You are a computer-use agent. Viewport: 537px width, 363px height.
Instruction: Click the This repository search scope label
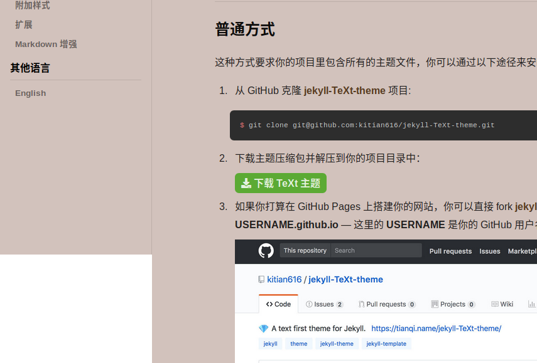click(x=305, y=251)
